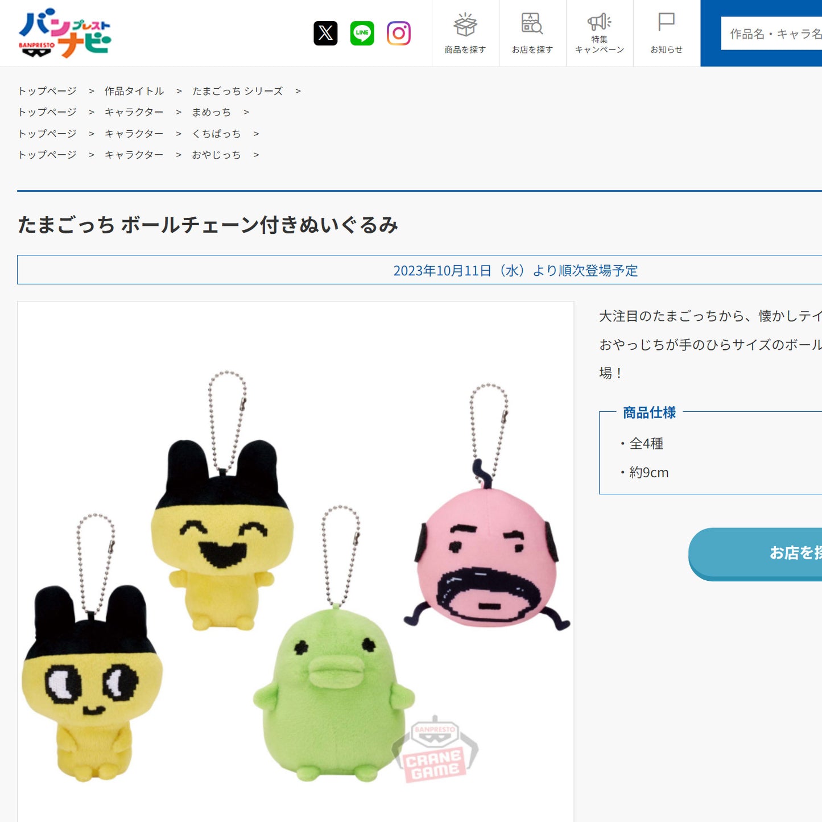The height and width of the screenshot is (822, 822).
Task: Click the Banpresto Navi logo
Action: coord(64,33)
